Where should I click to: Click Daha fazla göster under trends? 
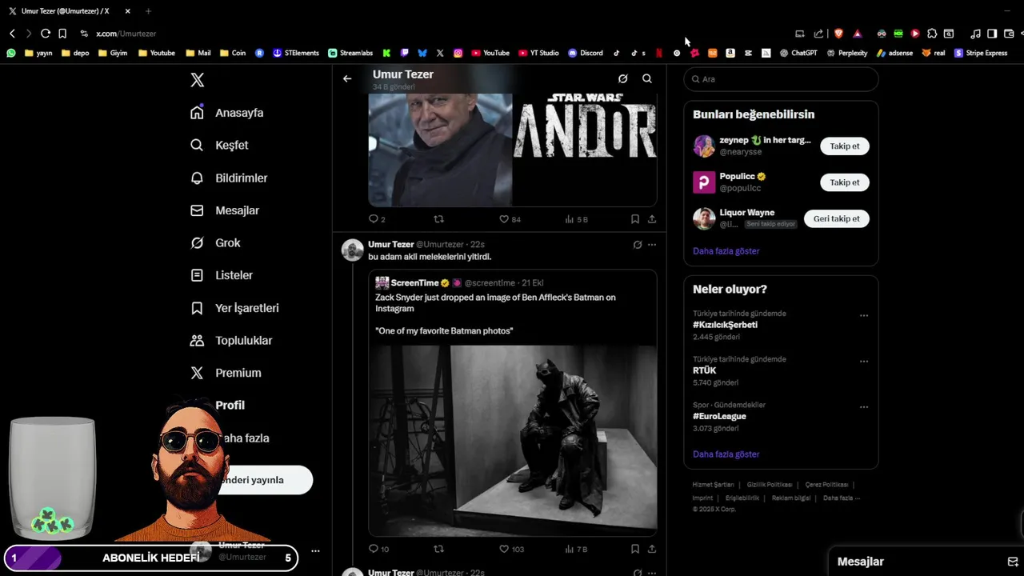[726, 454]
